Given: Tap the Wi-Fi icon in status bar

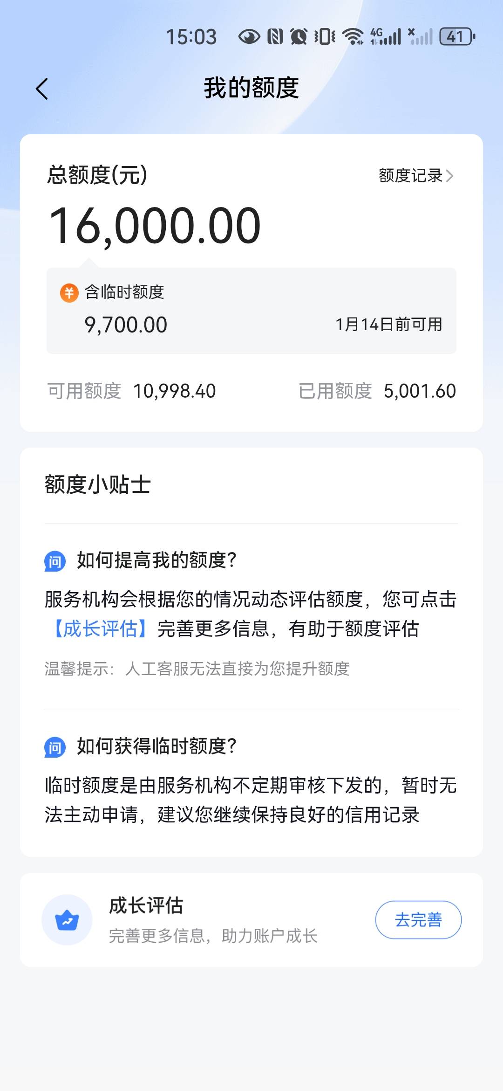Looking at the screenshot, I should tap(353, 36).
